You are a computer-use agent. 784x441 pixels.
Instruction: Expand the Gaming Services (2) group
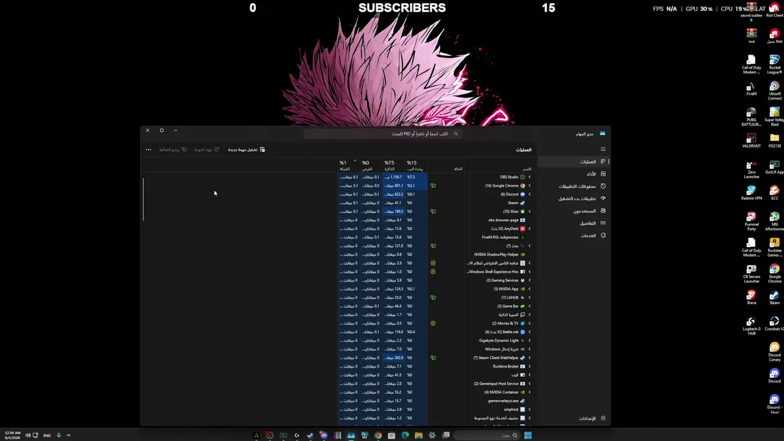(530, 280)
